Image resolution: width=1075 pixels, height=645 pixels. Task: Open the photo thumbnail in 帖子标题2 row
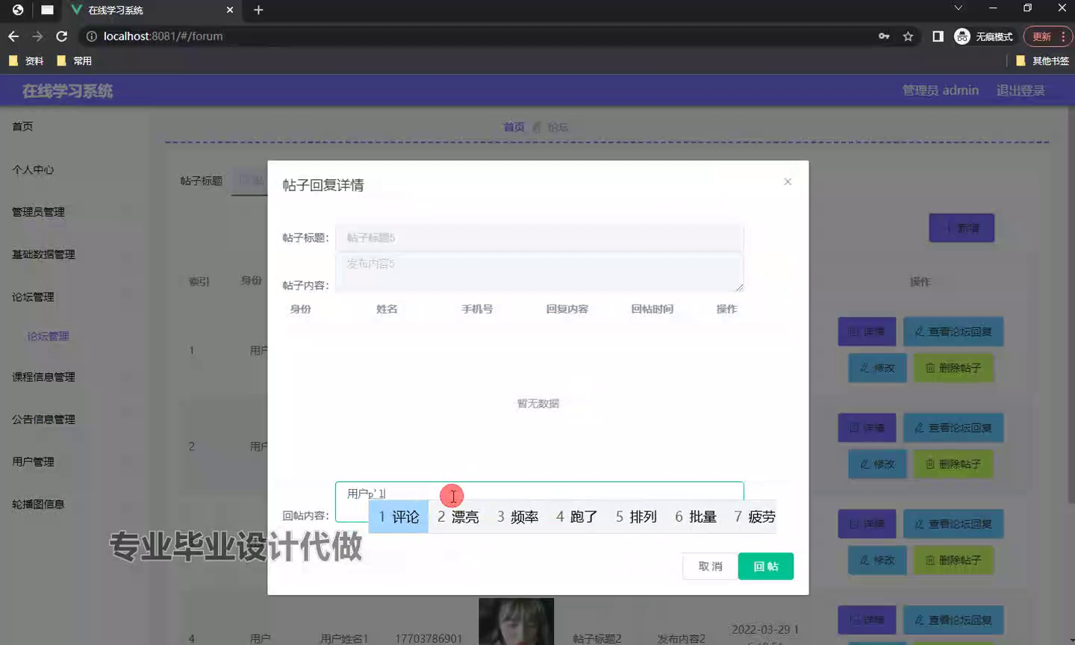[517, 621]
